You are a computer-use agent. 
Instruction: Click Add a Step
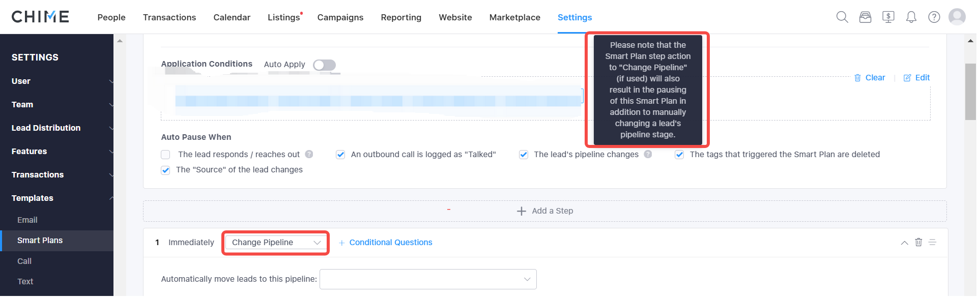(x=545, y=211)
